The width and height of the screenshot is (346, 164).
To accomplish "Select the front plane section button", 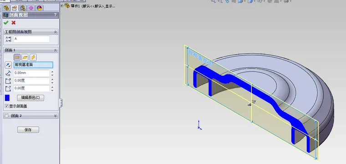I will pyautogui.click(x=17, y=57).
